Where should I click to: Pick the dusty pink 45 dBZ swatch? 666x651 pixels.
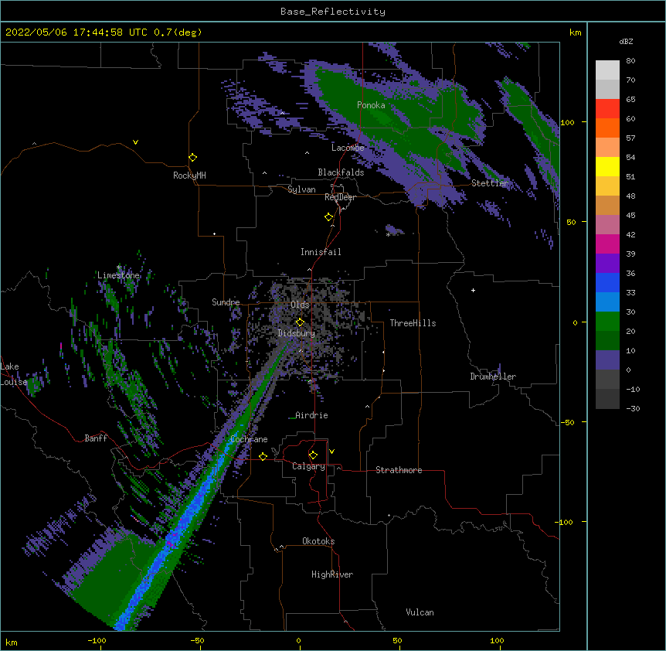click(x=607, y=225)
